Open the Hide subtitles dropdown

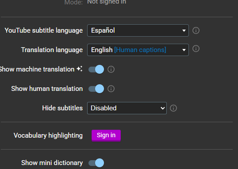[x=127, y=108]
